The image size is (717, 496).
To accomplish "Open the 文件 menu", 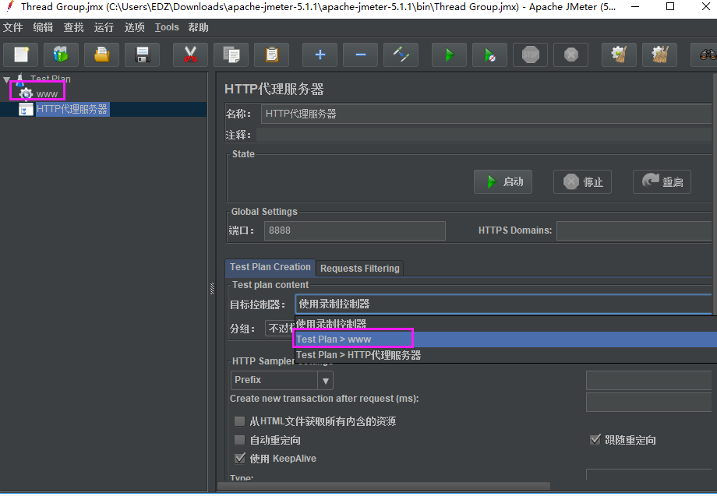I will click(12, 27).
